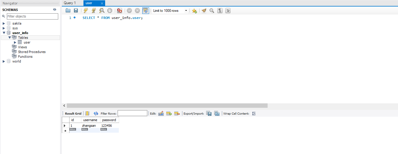
Task: Stop the running query
Action: [x=110, y=11]
